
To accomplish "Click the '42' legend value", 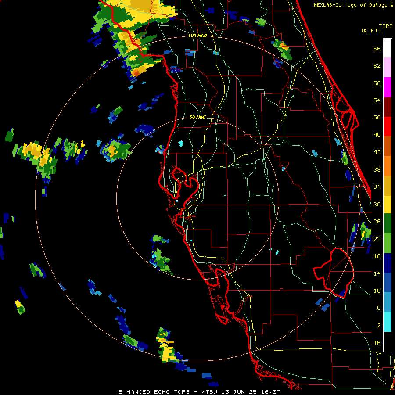I will (377, 152).
